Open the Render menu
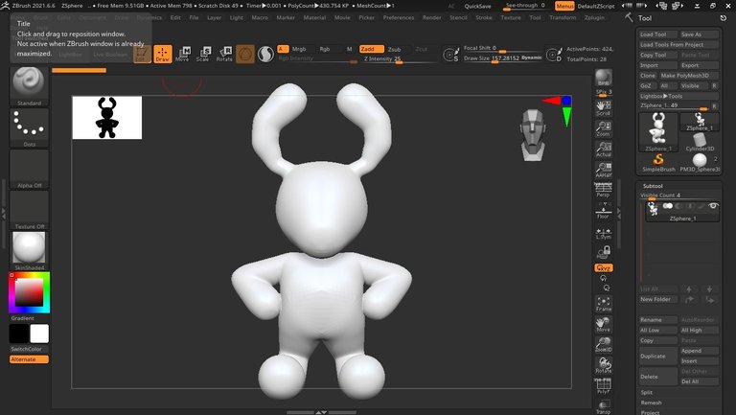 [432, 18]
